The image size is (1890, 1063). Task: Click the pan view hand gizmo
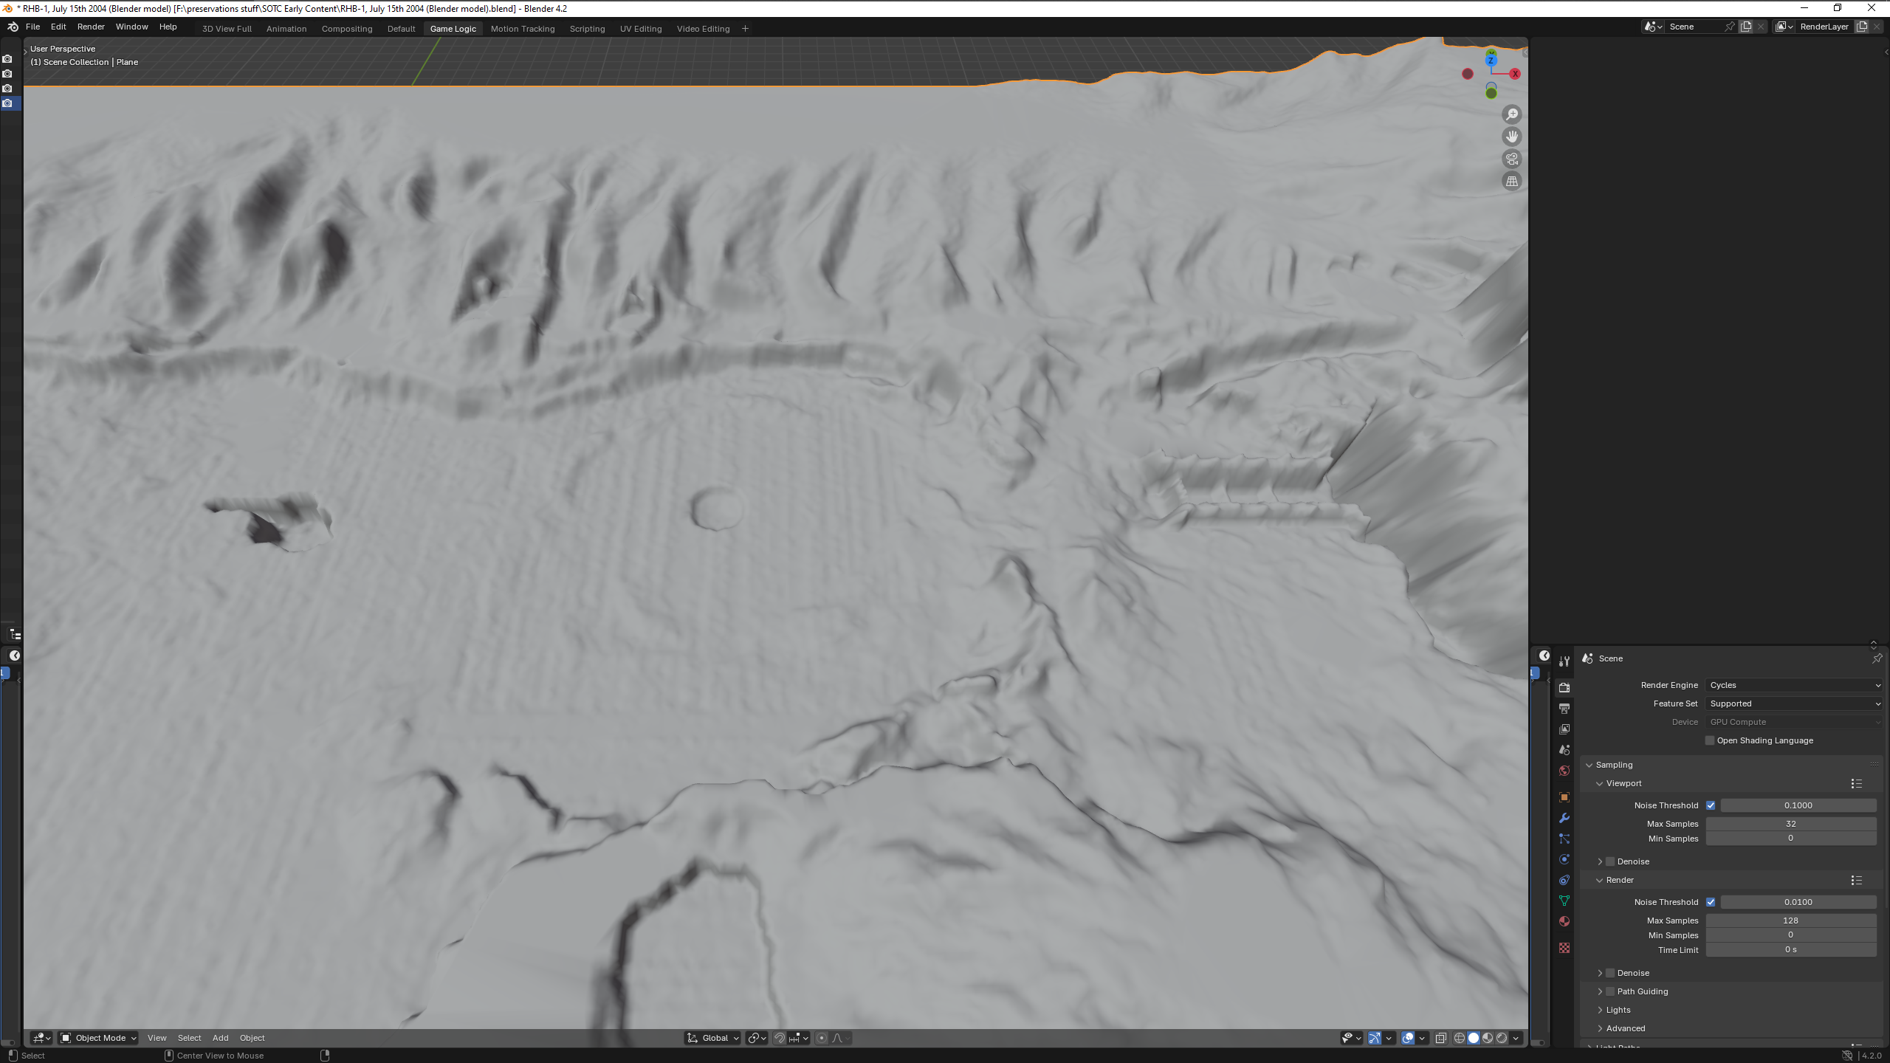pyautogui.click(x=1511, y=137)
